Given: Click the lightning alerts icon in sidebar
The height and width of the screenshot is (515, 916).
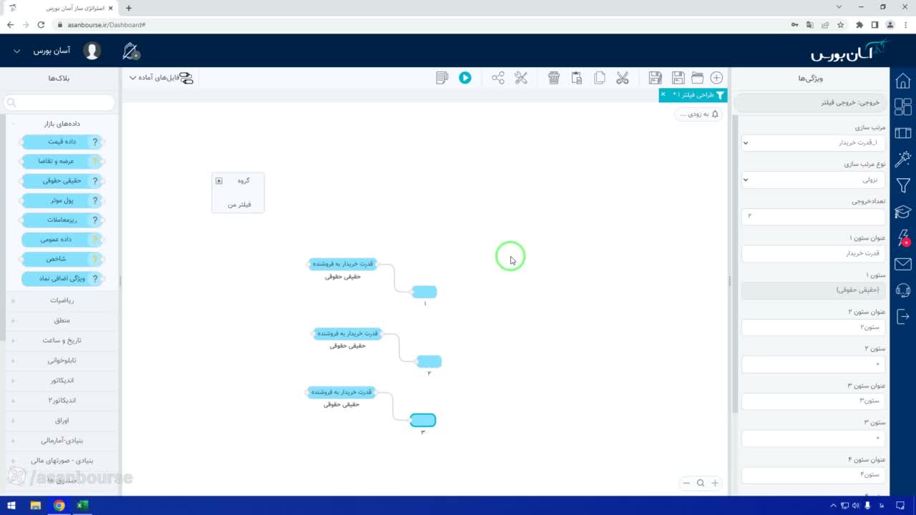Looking at the screenshot, I should pyautogui.click(x=903, y=237).
